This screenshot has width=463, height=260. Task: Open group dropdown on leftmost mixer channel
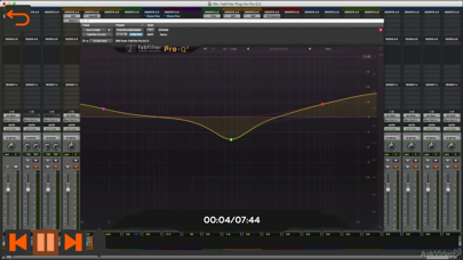coord(11,138)
